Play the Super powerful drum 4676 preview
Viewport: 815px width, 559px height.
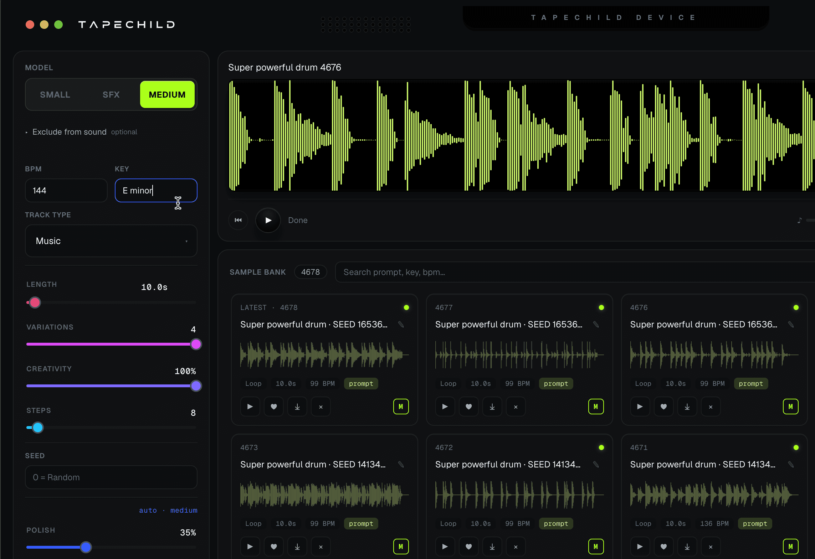click(268, 220)
